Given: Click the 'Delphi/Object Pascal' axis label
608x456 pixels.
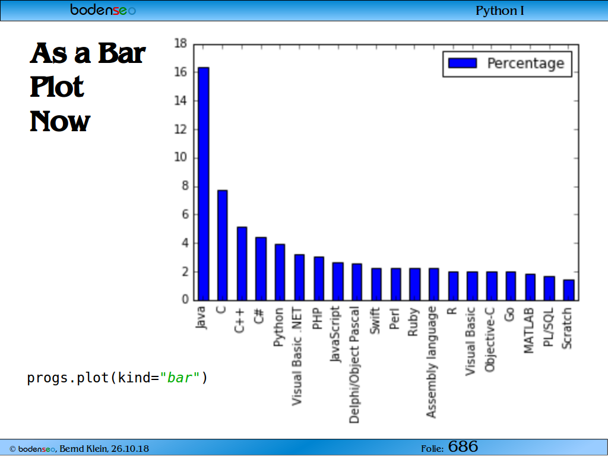Looking at the screenshot, I should 354,365.
